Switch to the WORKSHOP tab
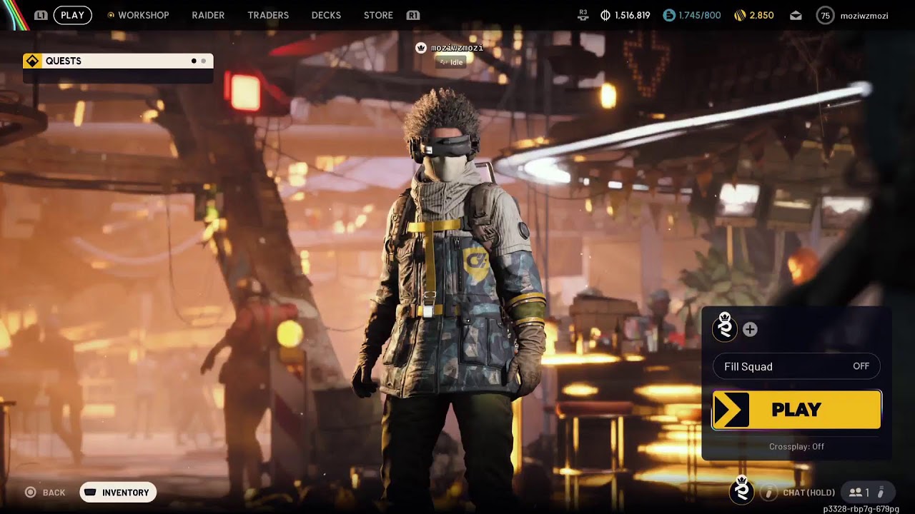 click(x=143, y=15)
